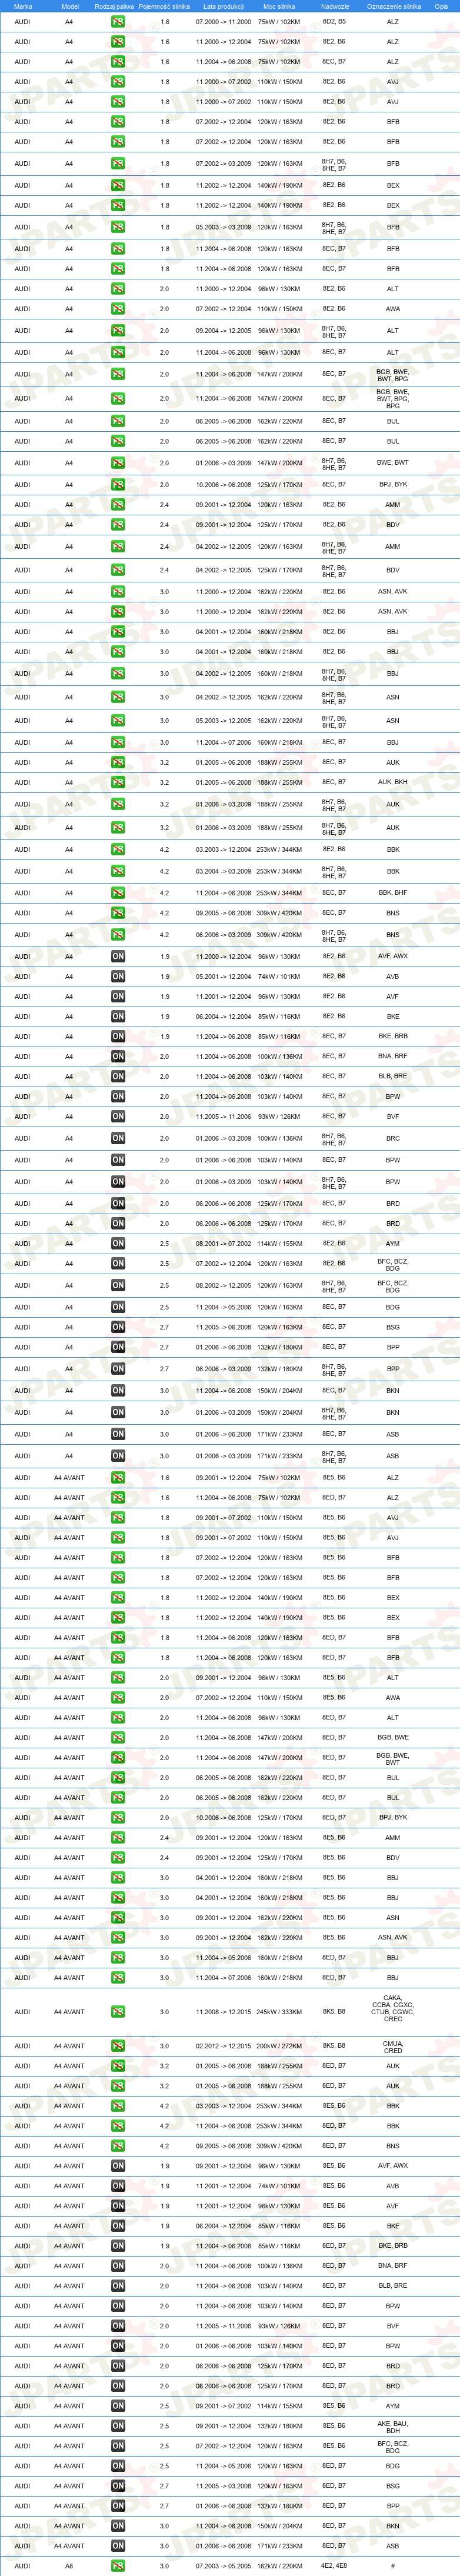This screenshot has width=460, height=2576.
Task: Click petrol icon in sedan A4 BPJ, BYK row
Action: click(x=118, y=484)
